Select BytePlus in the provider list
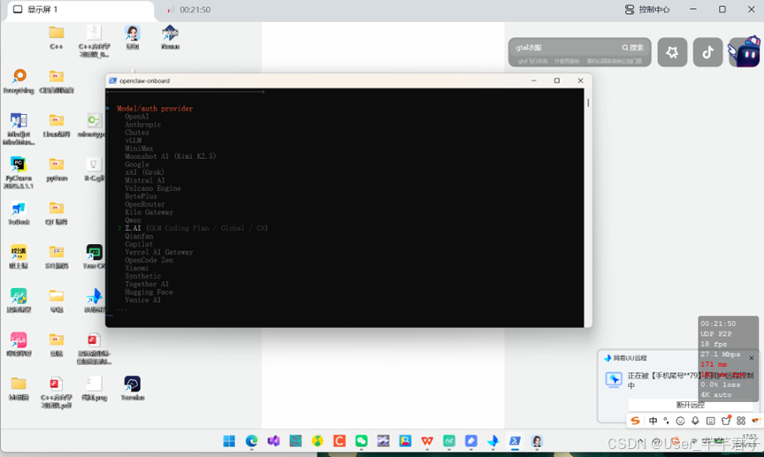This screenshot has height=457, width=764. click(141, 196)
